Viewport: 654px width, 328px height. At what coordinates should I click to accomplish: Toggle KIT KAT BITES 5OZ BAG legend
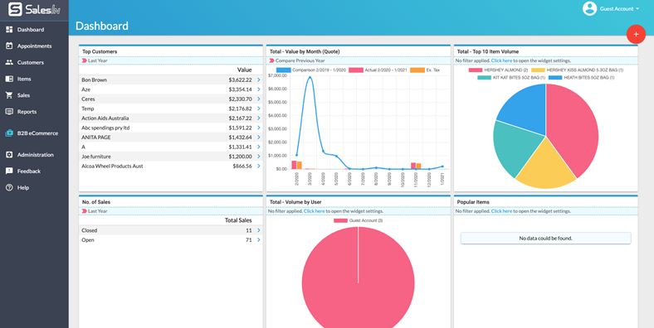tap(511, 77)
